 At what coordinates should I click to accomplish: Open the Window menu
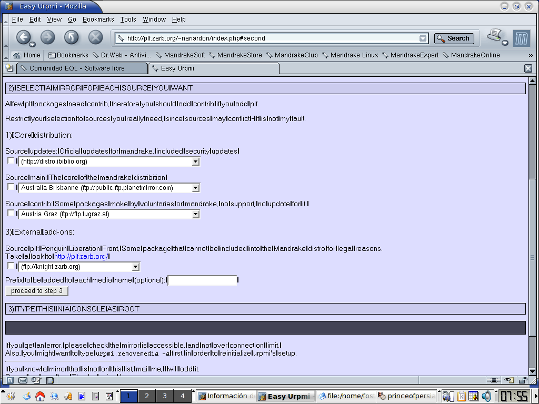click(x=154, y=19)
